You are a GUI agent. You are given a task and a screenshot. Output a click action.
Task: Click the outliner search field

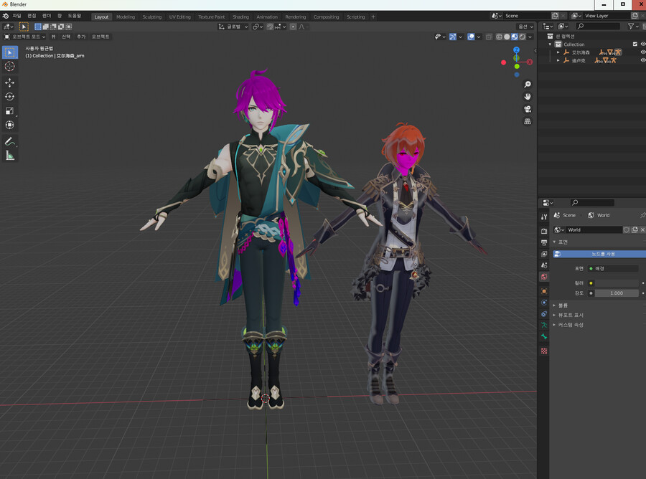click(597, 27)
